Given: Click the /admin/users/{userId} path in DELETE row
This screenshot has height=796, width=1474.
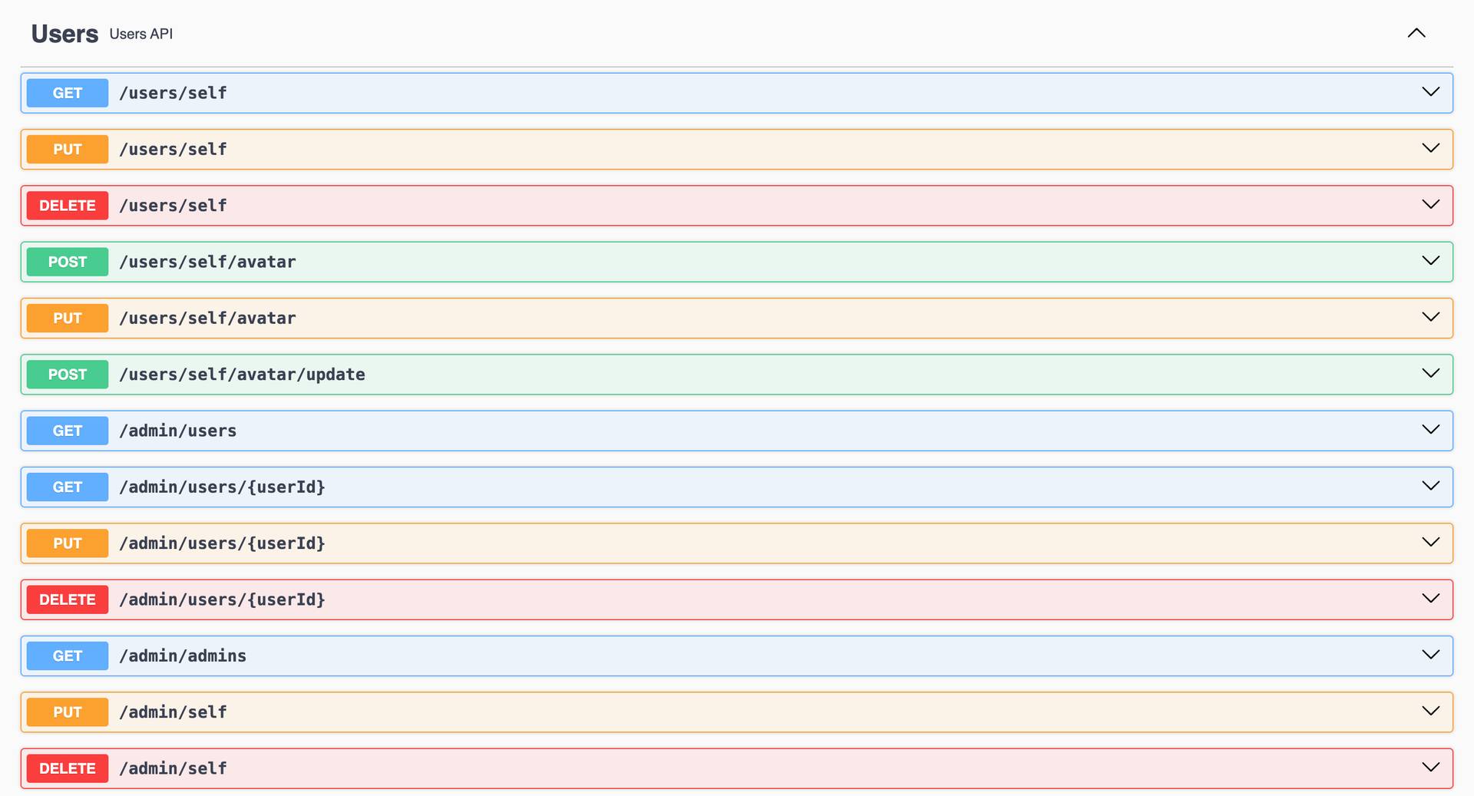Looking at the screenshot, I should click(222, 599).
